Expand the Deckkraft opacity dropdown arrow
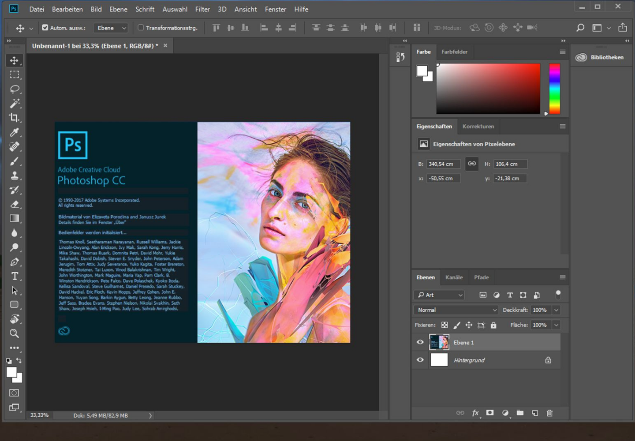The height and width of the screenshot is (441, 635). point(556,310)
